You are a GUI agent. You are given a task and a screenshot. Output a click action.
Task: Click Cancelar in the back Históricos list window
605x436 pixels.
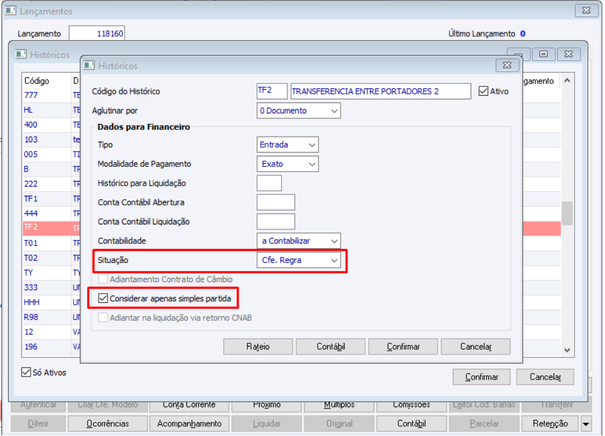545,377
